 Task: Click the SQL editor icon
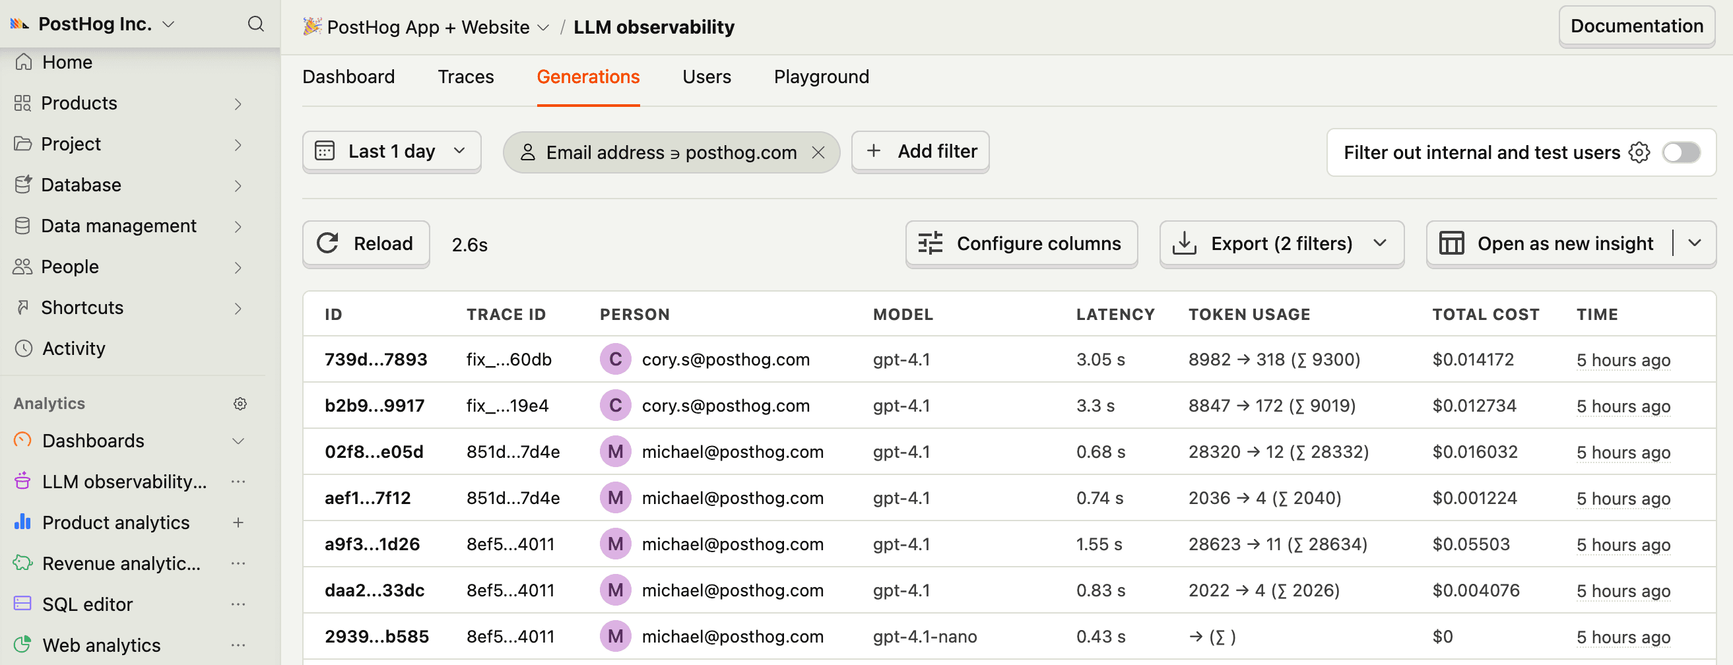[23, 604]
